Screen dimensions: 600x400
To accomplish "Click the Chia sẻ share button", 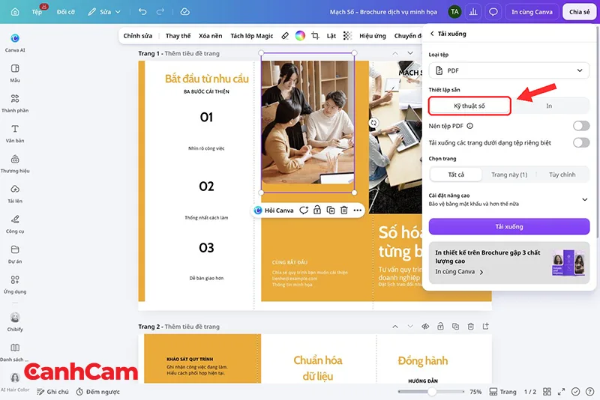I will pos(579,12).
